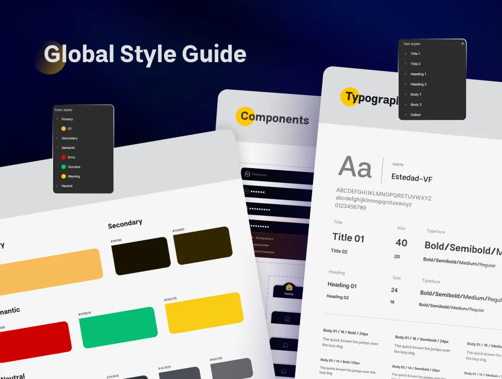Screen dimensions: 502x379
Task: Click the red Error color dot
Action: coord(64,157)
